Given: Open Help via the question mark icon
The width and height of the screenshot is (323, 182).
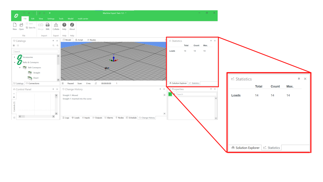Looking at the screenshot, I should 64,25.
